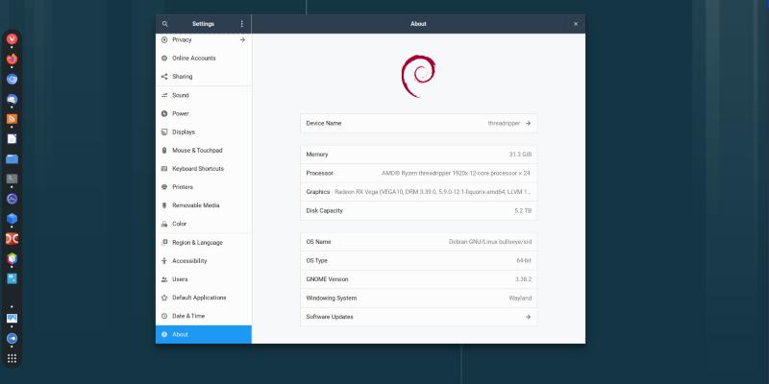Click the Sharing icon in sidebar
Viewport: 769px width, 384px height.
coord(164,77)
